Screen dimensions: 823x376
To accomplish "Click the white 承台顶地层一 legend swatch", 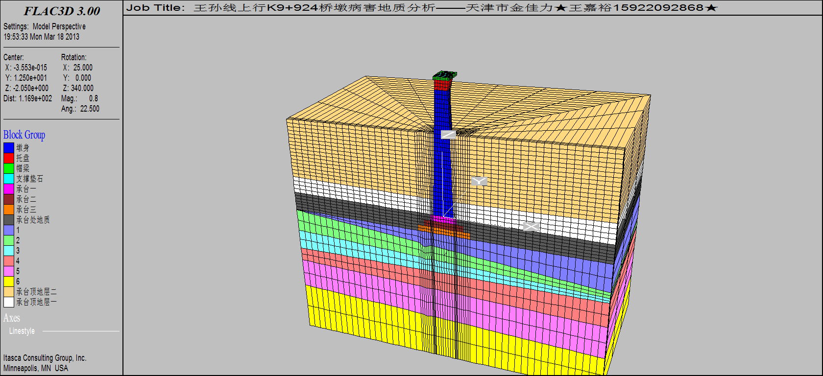I will [x=9, y=302].
